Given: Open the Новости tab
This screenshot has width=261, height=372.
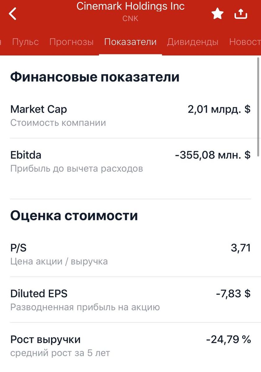Looking at the screenshot, I should click(x=245, y=42).
